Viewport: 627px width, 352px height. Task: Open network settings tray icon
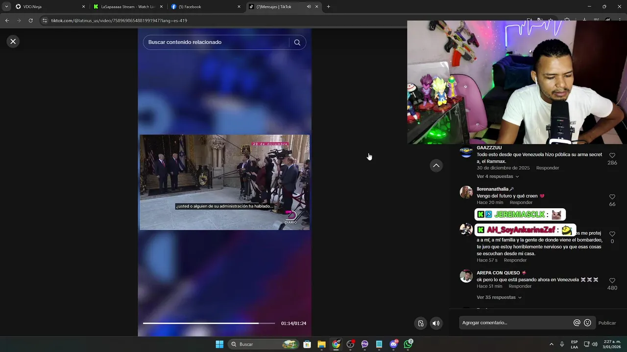(586, 344)
